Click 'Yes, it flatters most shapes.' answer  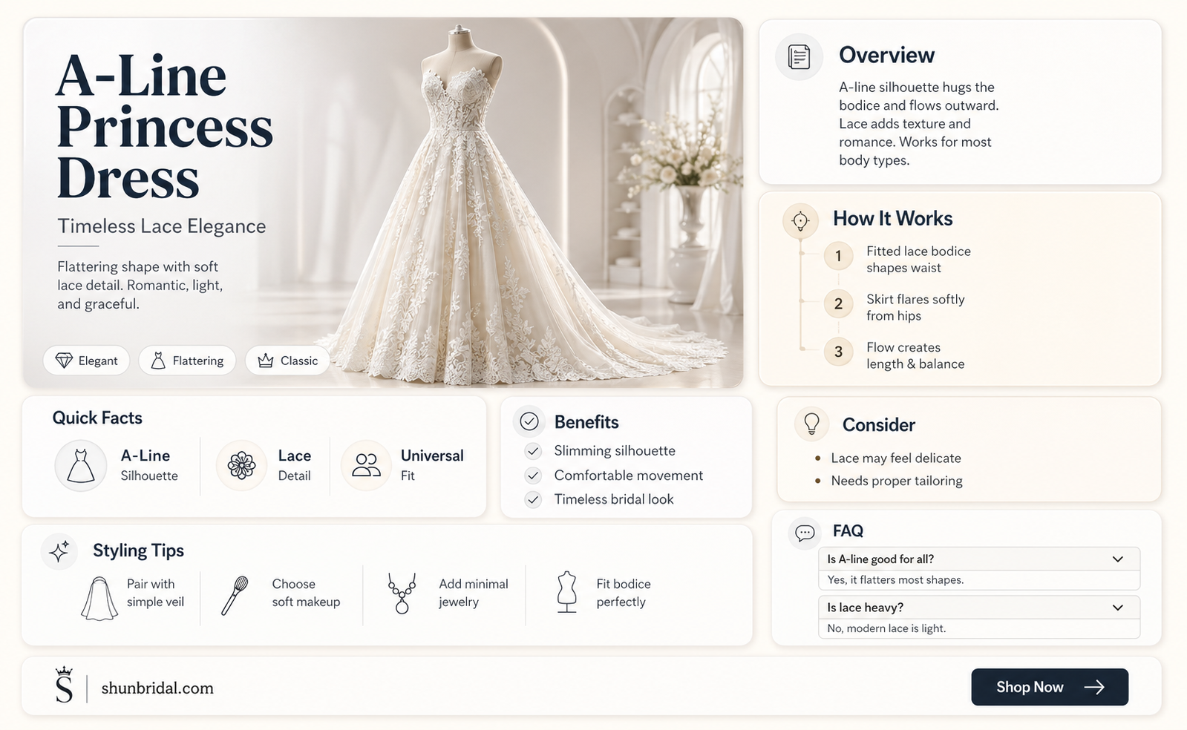[895, 580]
